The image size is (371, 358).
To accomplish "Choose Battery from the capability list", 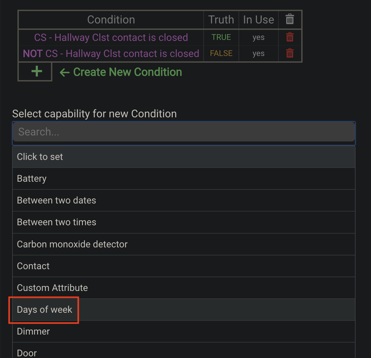I will pos(184,179).
